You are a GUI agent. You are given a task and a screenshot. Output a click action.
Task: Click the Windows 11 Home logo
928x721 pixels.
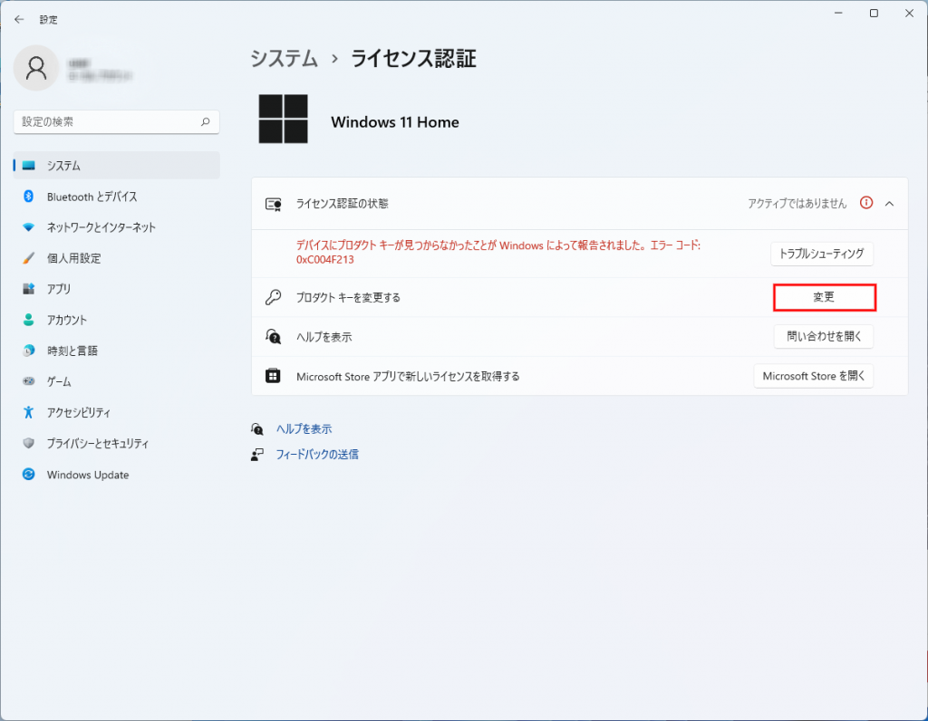pyautogui.click(x=284, y=119)
